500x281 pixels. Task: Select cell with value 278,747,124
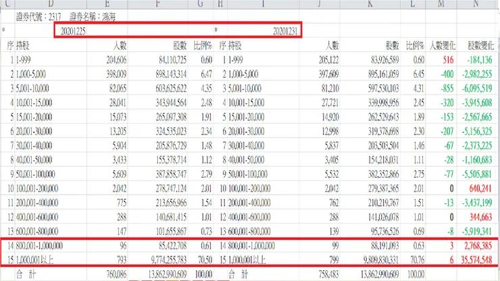point(171,188)
